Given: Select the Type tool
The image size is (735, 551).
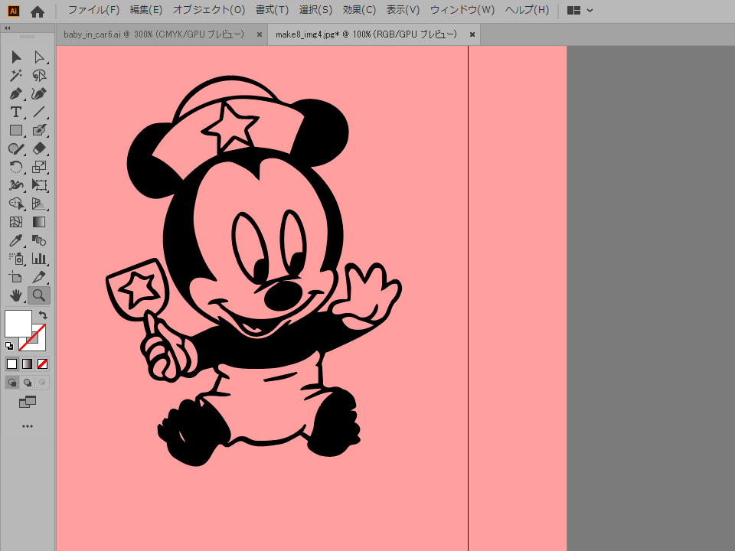Looking at the screenshot, I should point(16,112).
